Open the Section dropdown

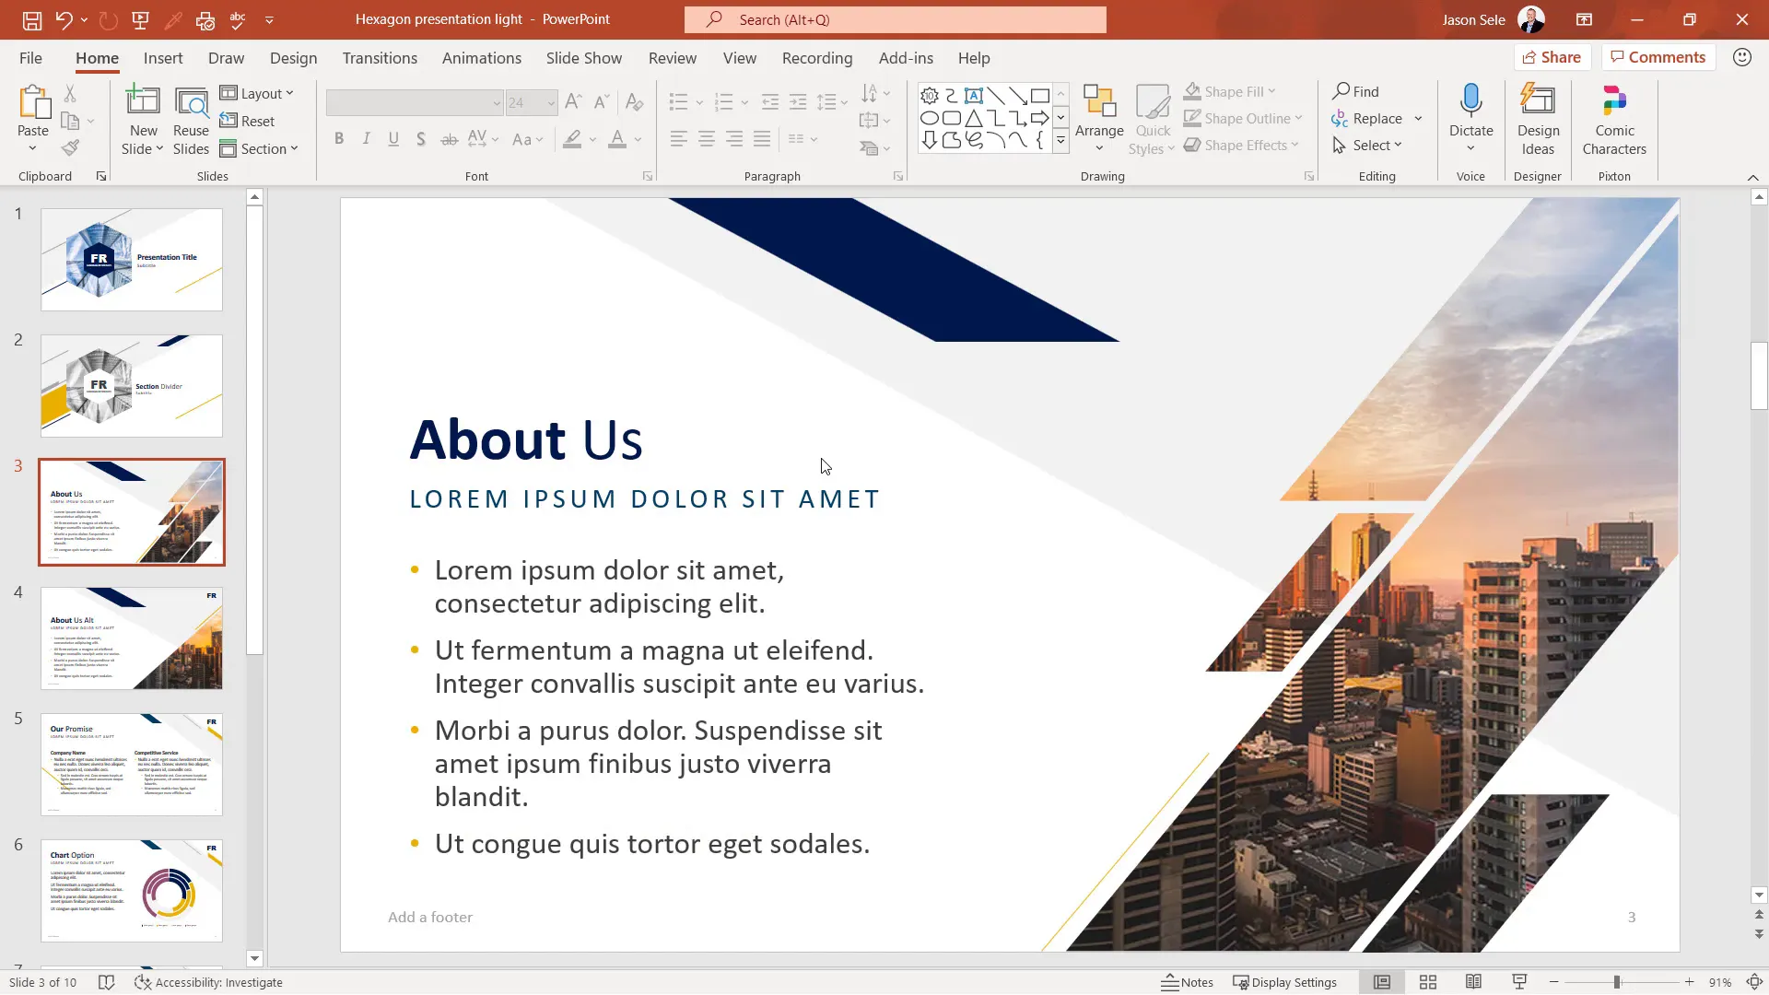point(259,148)
